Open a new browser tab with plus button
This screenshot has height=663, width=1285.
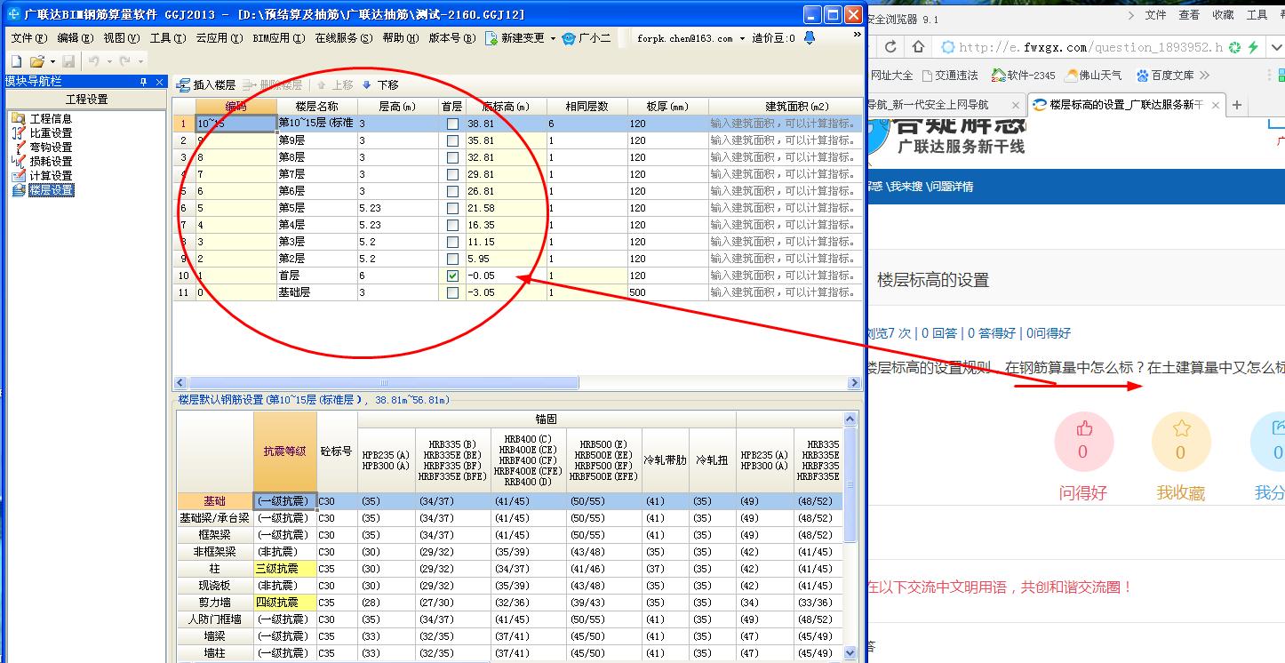pos(1236,105)
